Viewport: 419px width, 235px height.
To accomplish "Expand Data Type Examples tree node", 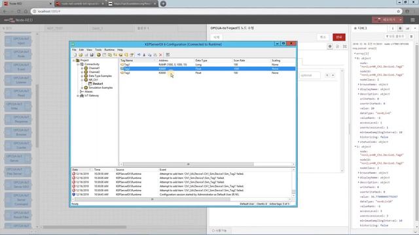I will pos(82,76).
